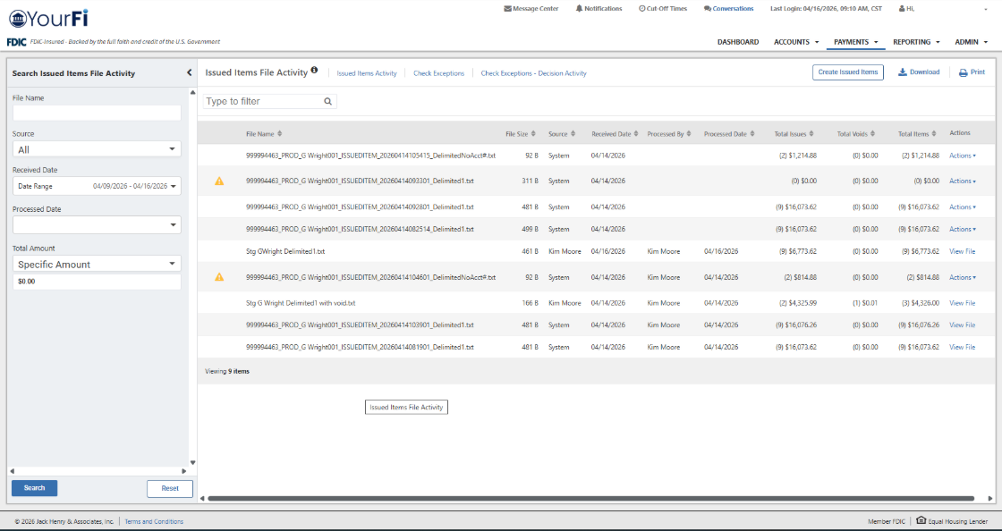The width and height of the screenshot is (1002, 531).
Task: Sort by Source column
Action: pyautogui.click(x=562, y=134)
